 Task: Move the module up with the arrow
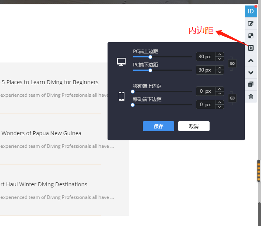[x=251, y=61]
